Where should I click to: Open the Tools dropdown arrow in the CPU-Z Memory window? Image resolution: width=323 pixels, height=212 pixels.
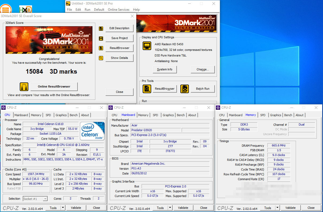point(277,208)
